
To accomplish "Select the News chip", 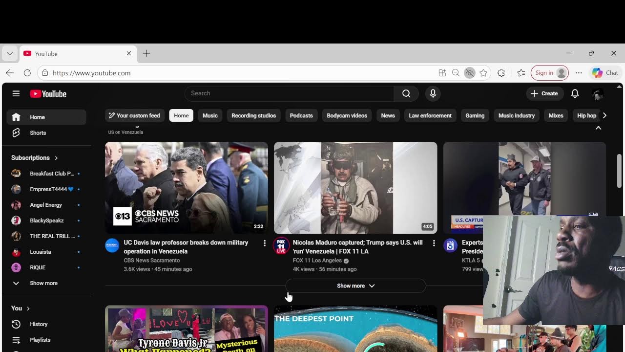I will 388,116.
